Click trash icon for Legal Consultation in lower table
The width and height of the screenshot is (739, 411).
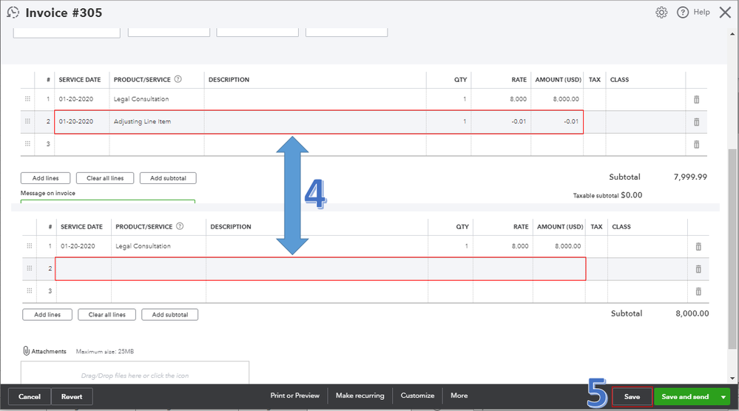(698, 246)
